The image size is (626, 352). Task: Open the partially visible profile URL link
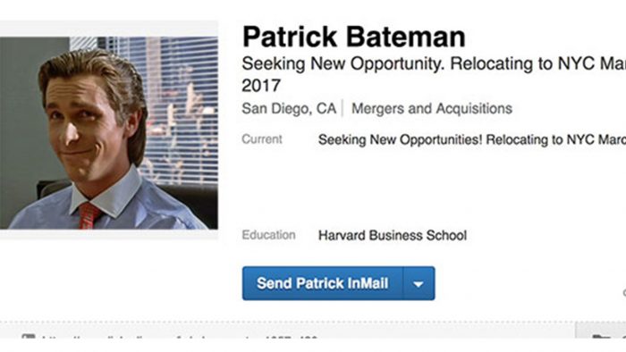[x=180, y=338]
